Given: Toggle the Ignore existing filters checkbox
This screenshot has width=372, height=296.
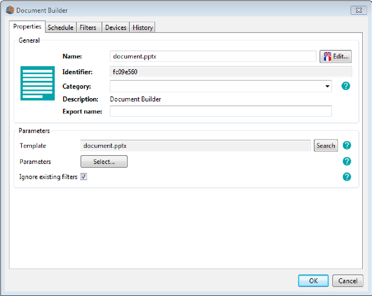Looking at the screenshot, I should (84, 177).
